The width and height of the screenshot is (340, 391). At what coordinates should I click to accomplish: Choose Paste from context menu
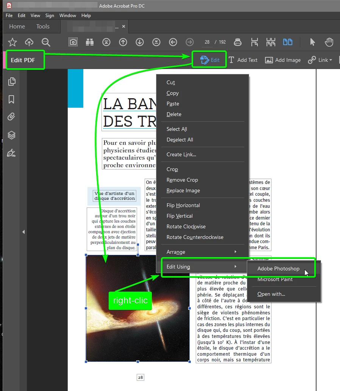click(x=203, y=104)
